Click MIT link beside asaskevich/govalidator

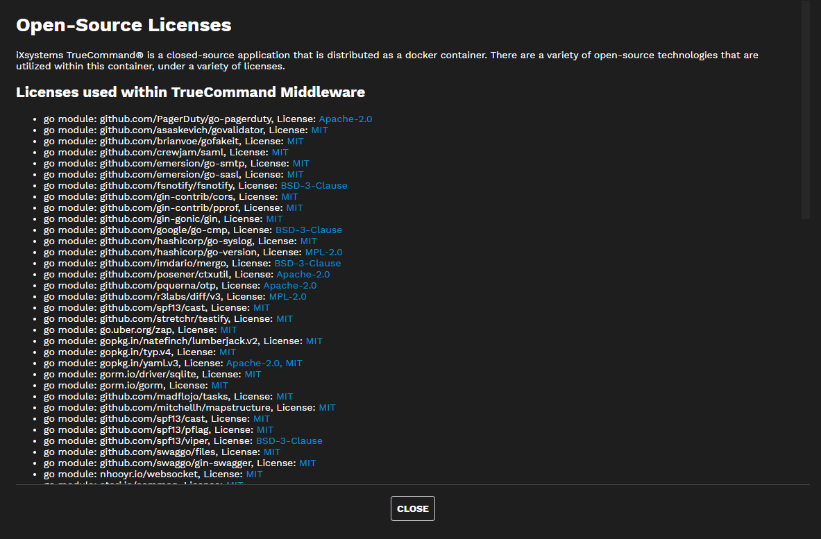point(319,130)
